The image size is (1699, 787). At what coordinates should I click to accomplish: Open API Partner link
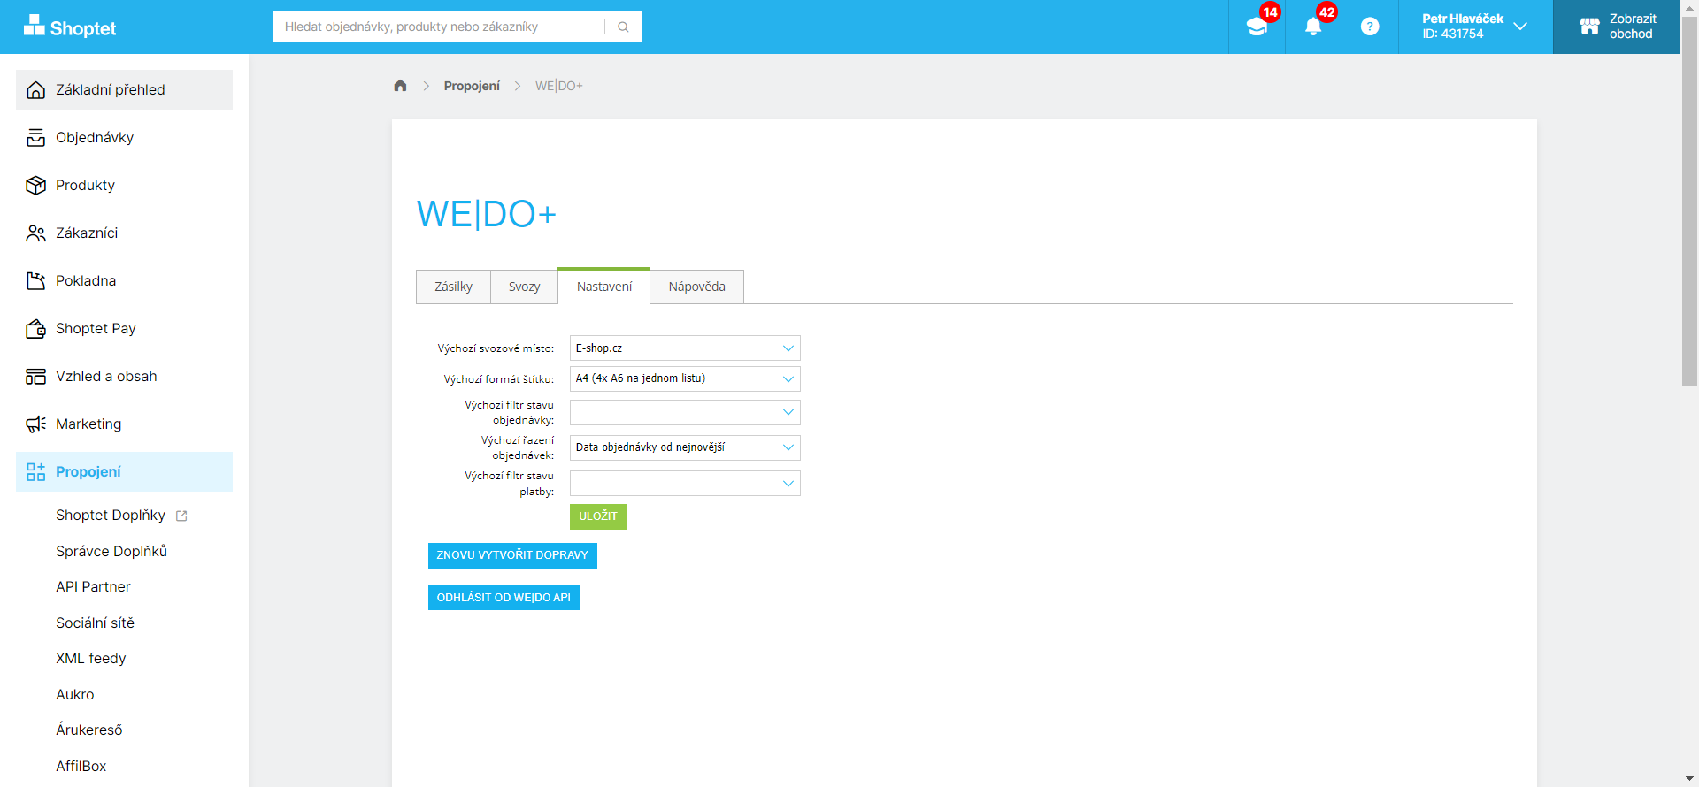(x=93, y=587)
